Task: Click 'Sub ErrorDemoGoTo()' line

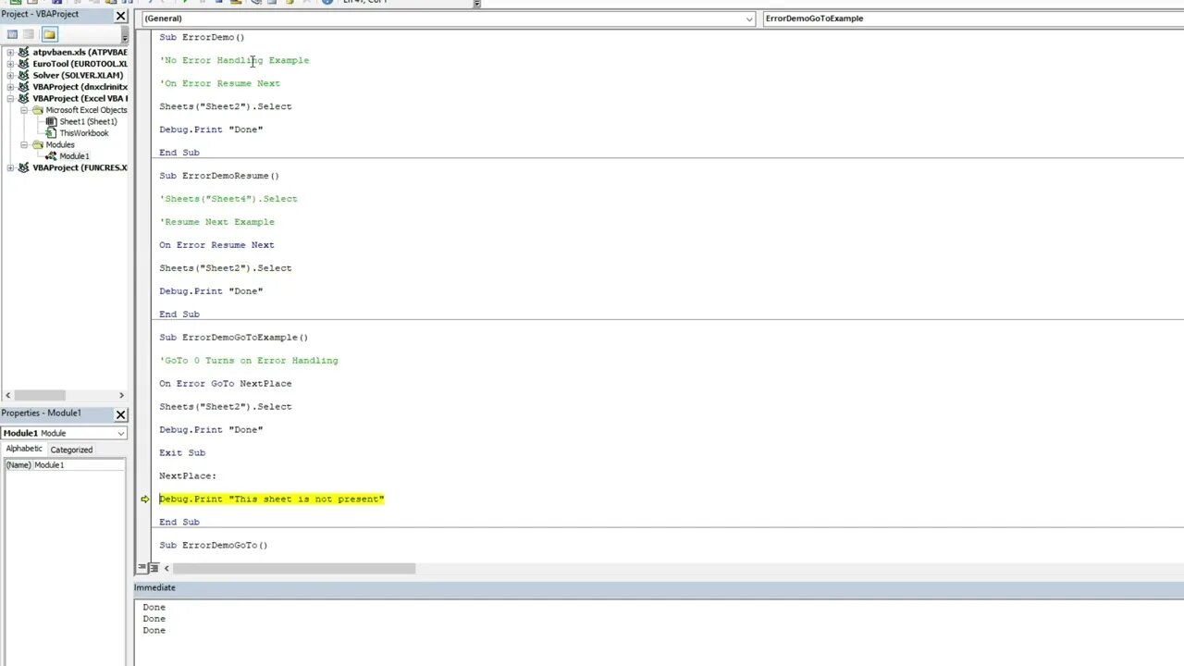Action: tap(214, 546)
